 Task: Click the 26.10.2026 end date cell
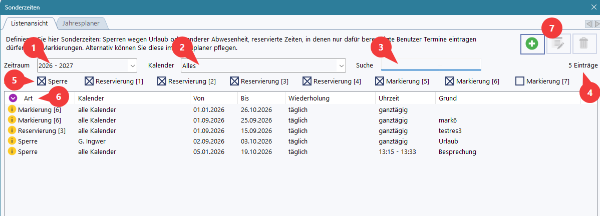[x=256, y=109]
